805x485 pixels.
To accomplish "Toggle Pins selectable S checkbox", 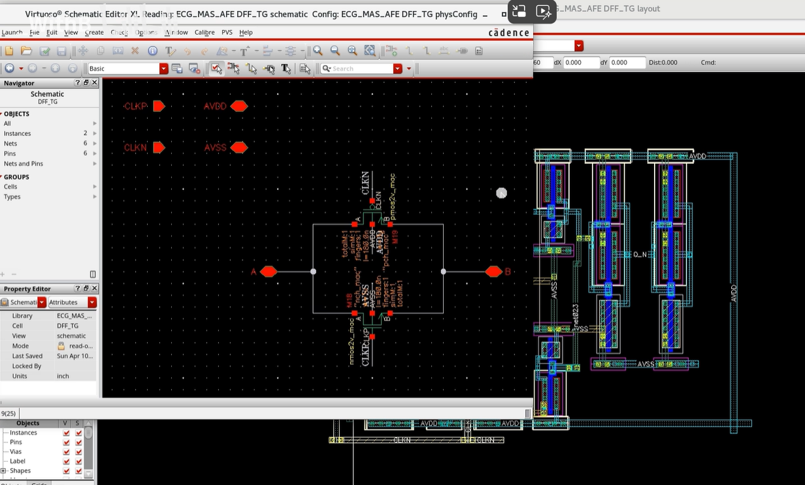I will point(79,442).
